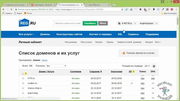Click Нет DNS link for 0115.ru

tap(153, 79)
